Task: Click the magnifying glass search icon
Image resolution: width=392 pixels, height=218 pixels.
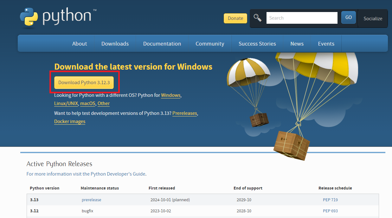Action: pyautogui.click(x=258, y=18)
